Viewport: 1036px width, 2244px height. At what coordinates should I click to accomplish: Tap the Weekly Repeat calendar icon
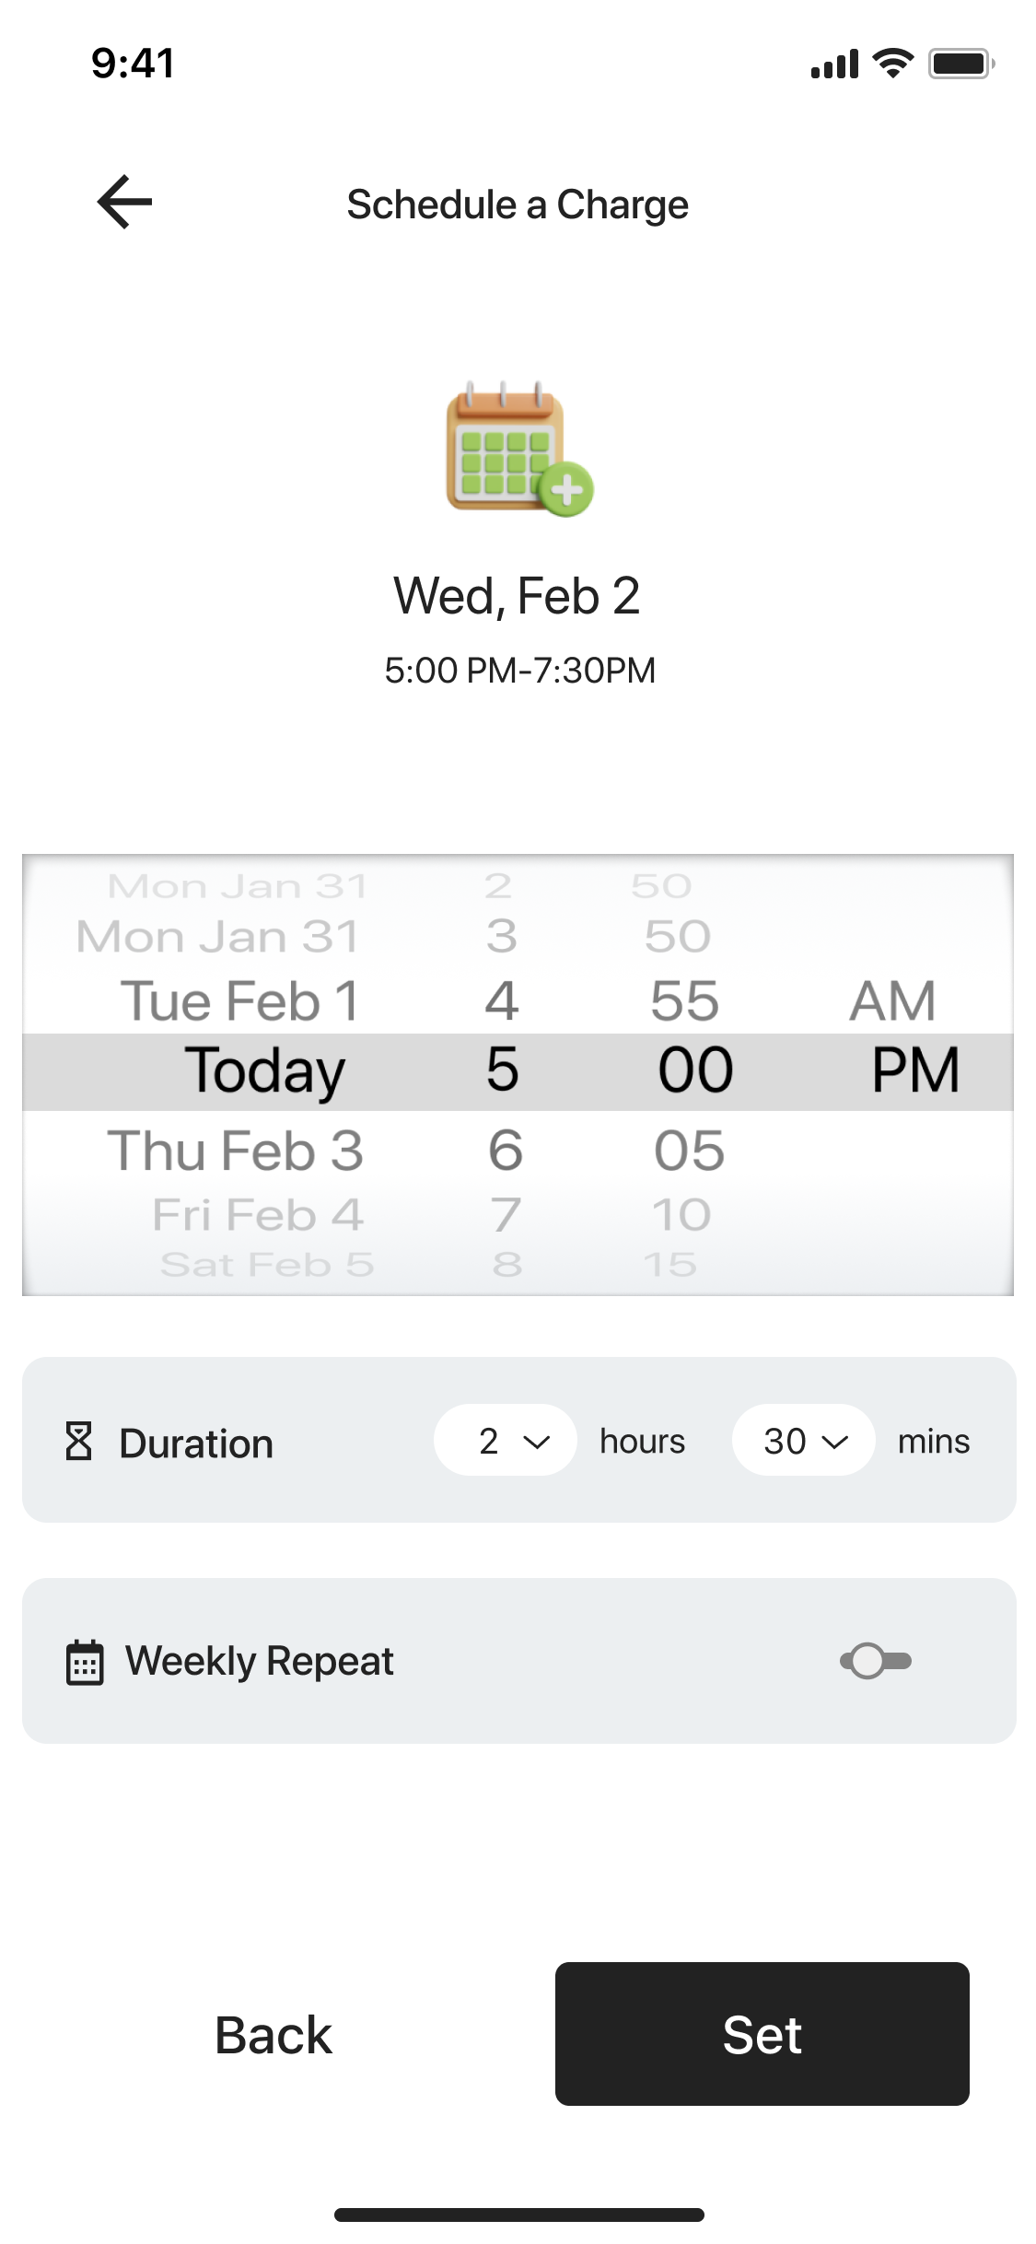click(85, 1662)
